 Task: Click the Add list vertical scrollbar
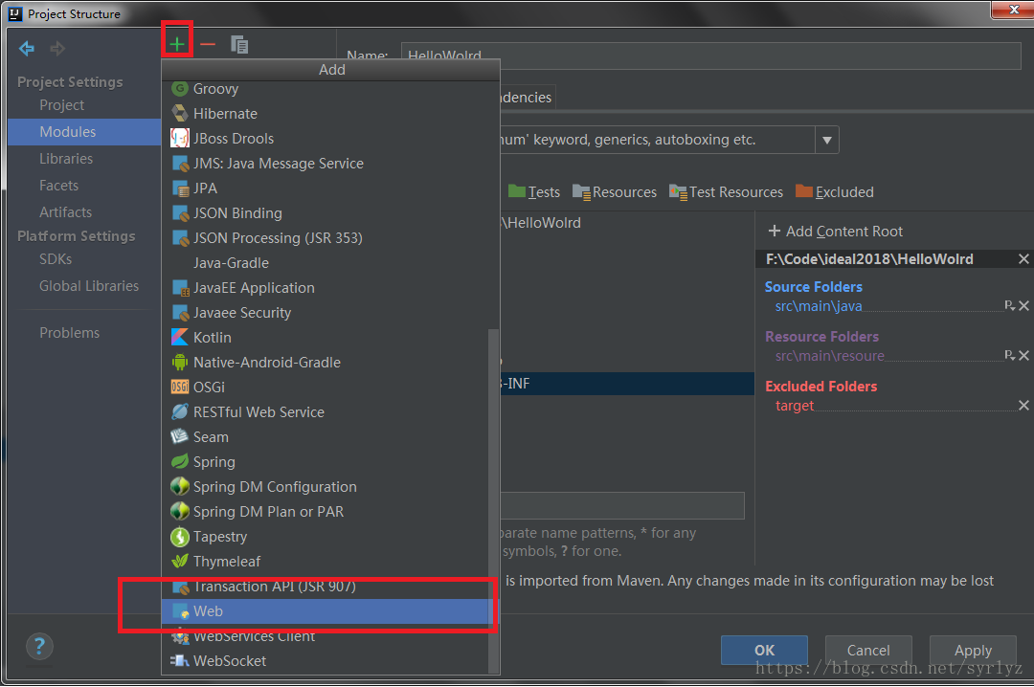pos(493,501)
